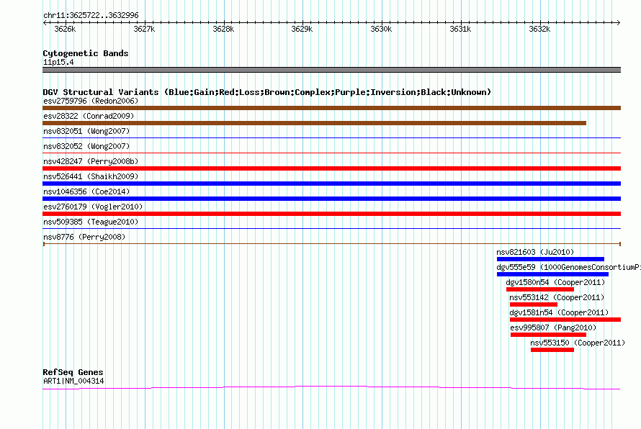641x429 pixels.
Task: Open the nsv832051 (Wong2007) variant label
Action: (86, 131)
